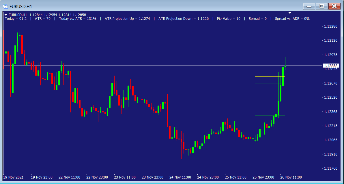
Task: Select the upper yellow horizontal level line
Action: tap(266, 76)
